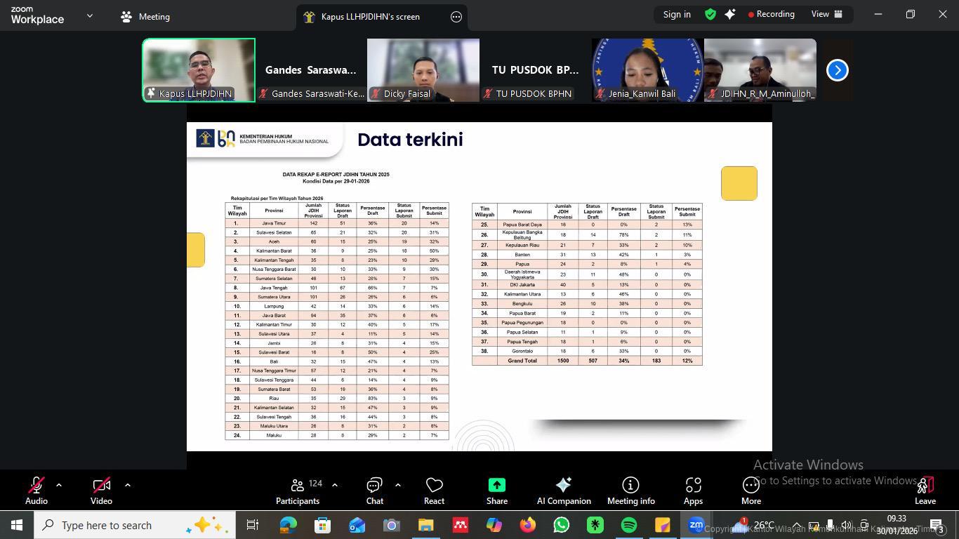Click the encryption shield icon
The height and width of the screenshot is (539, 959).
pos(710,15)
